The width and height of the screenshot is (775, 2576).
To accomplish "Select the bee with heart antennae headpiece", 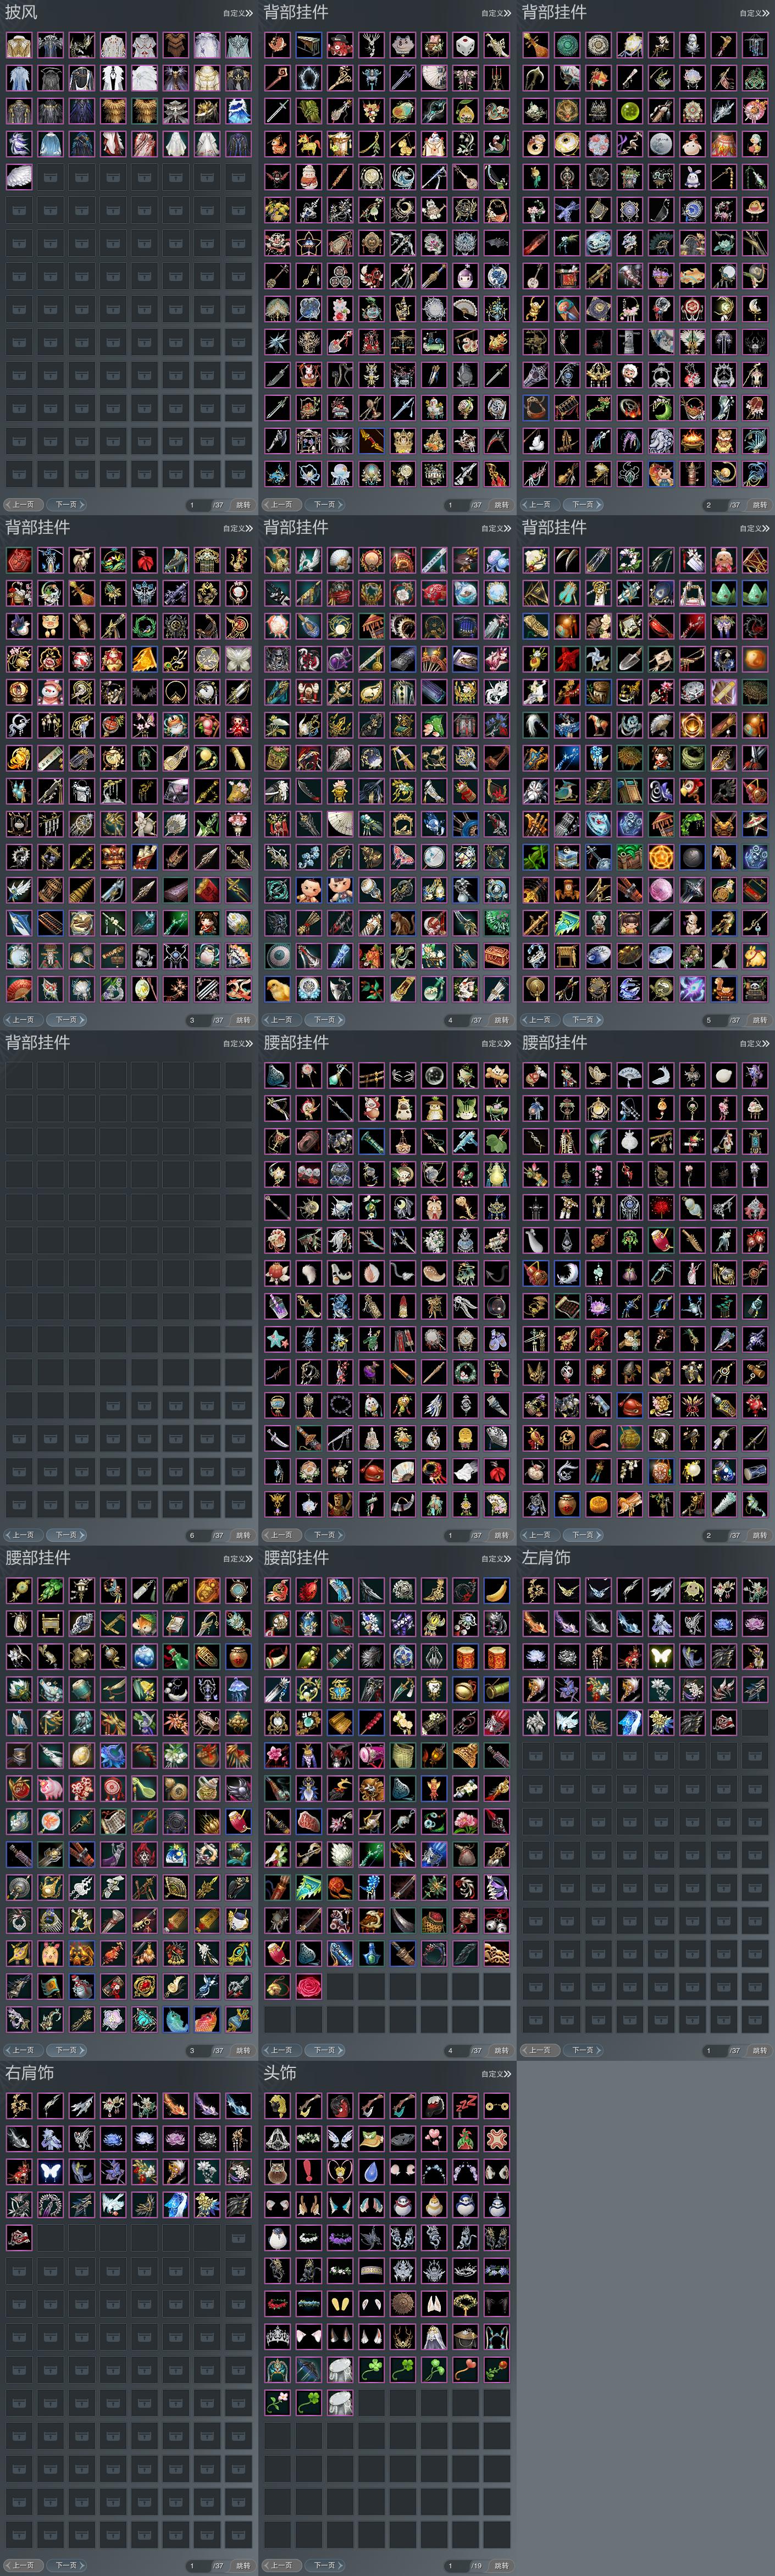I will 340,2172.
